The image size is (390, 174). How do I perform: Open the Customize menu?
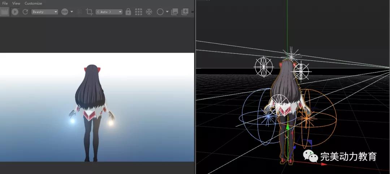point(33,3)
